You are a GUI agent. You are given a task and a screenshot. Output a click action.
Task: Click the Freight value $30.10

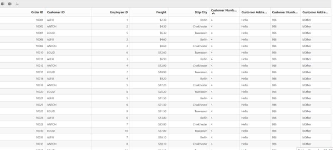[162, 144]
